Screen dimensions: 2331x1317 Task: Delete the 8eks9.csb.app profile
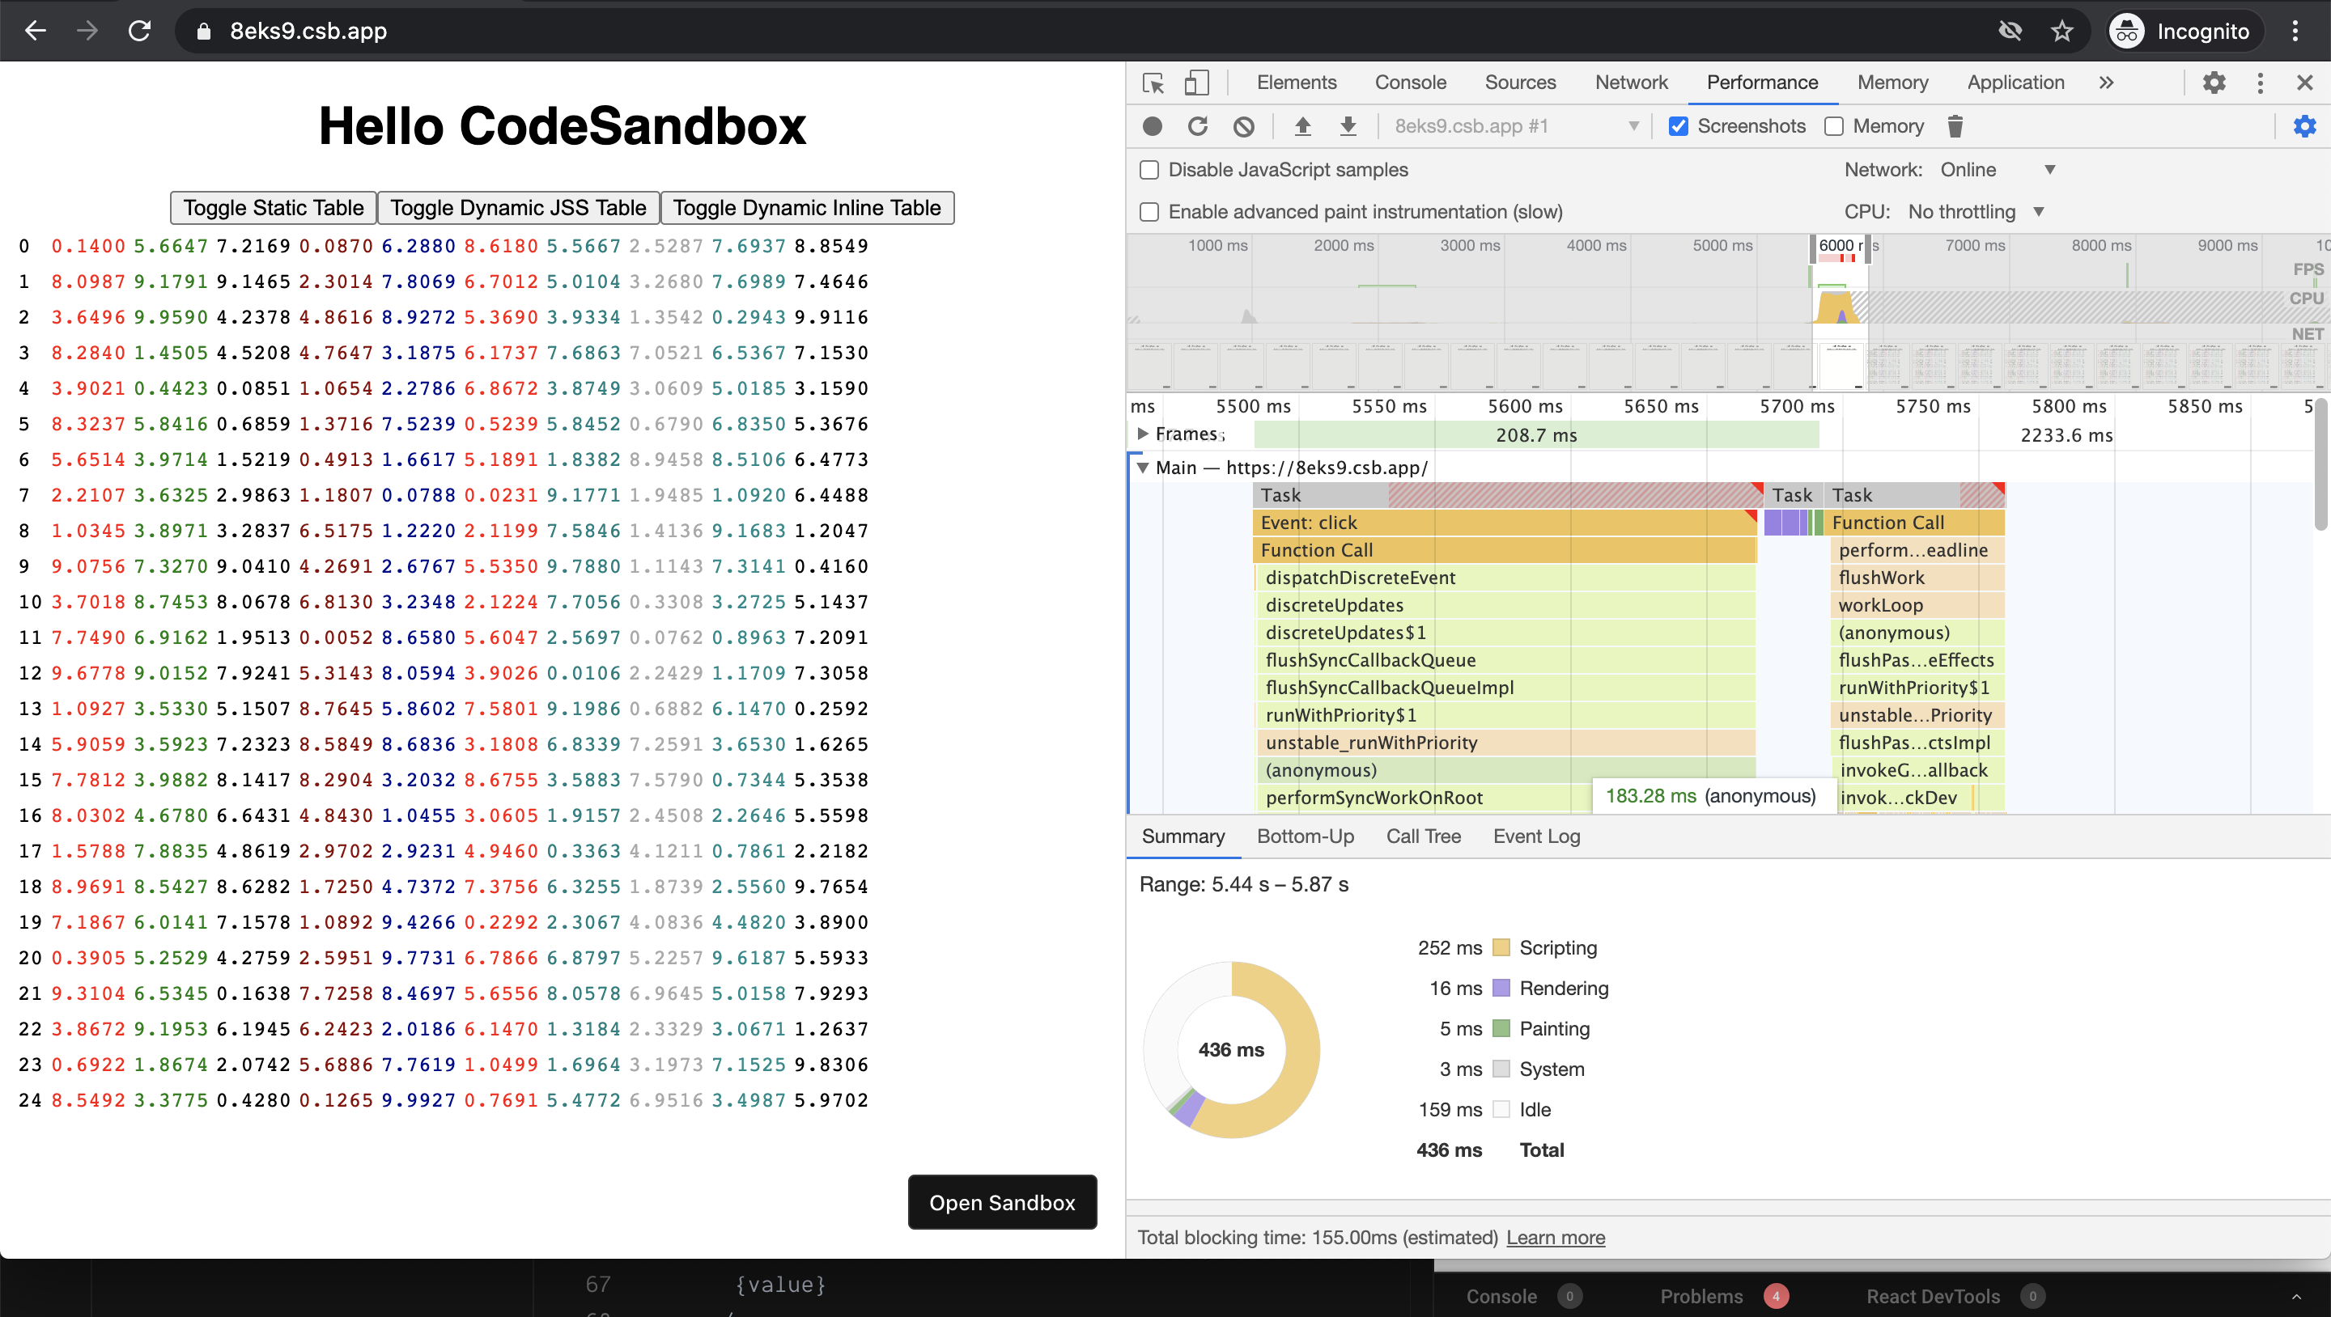pyautogui.click(x=1955, y=125)
